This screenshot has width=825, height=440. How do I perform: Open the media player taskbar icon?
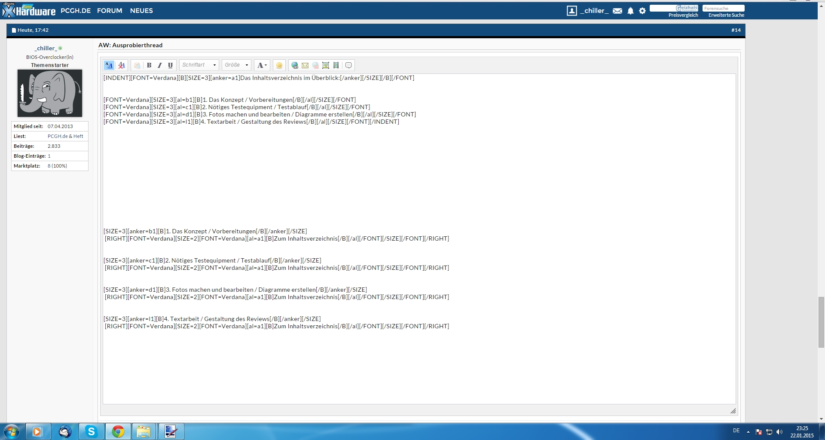pos(37,431)
